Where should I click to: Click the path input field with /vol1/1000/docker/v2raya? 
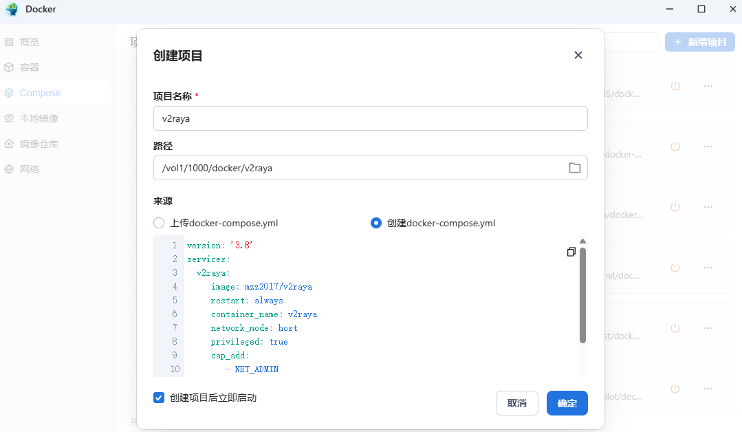coord(358,168)
